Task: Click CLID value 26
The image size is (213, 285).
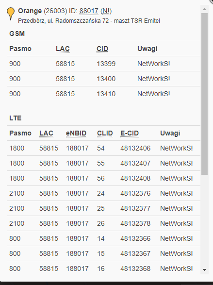Action: pos(101,224)
